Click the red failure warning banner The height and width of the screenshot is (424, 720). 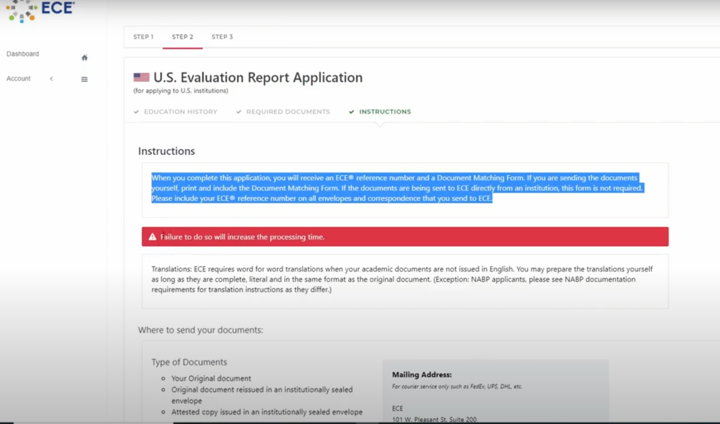tap(405, 237)
